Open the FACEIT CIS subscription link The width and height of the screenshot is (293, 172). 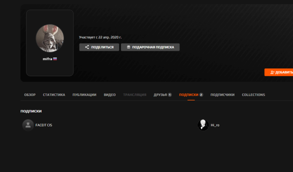tap(44, 125)
